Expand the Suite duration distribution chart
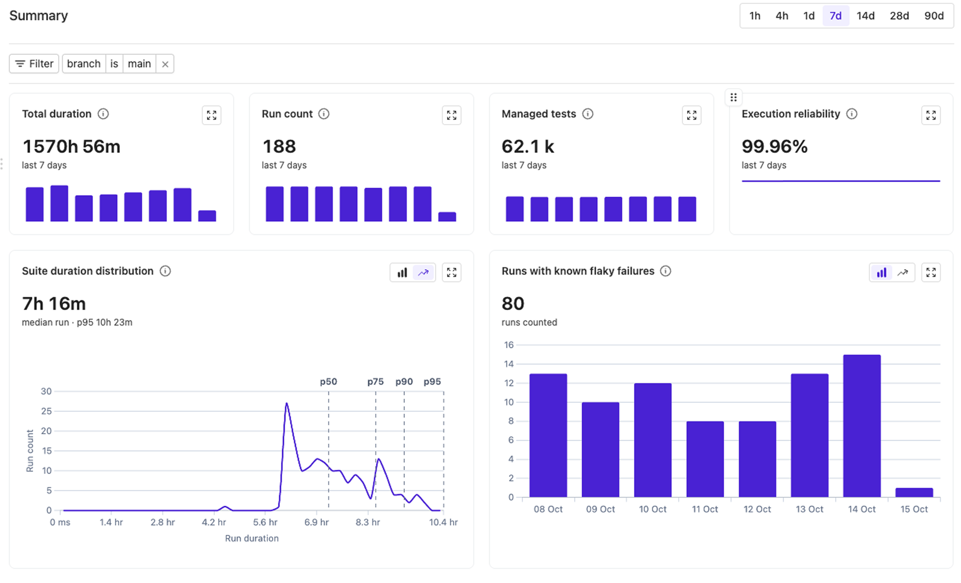 pyautogui.click(x=451, y=272)
